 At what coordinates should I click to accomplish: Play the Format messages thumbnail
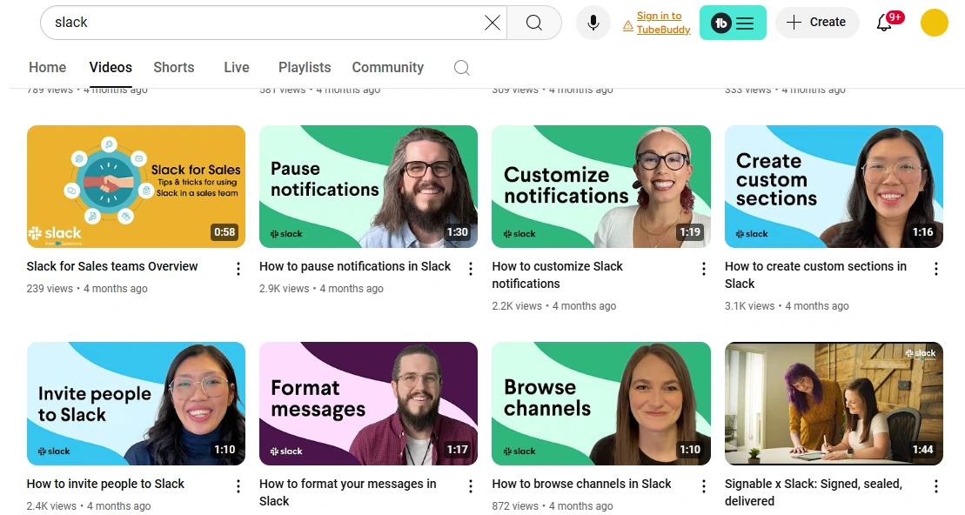[369, 404]
